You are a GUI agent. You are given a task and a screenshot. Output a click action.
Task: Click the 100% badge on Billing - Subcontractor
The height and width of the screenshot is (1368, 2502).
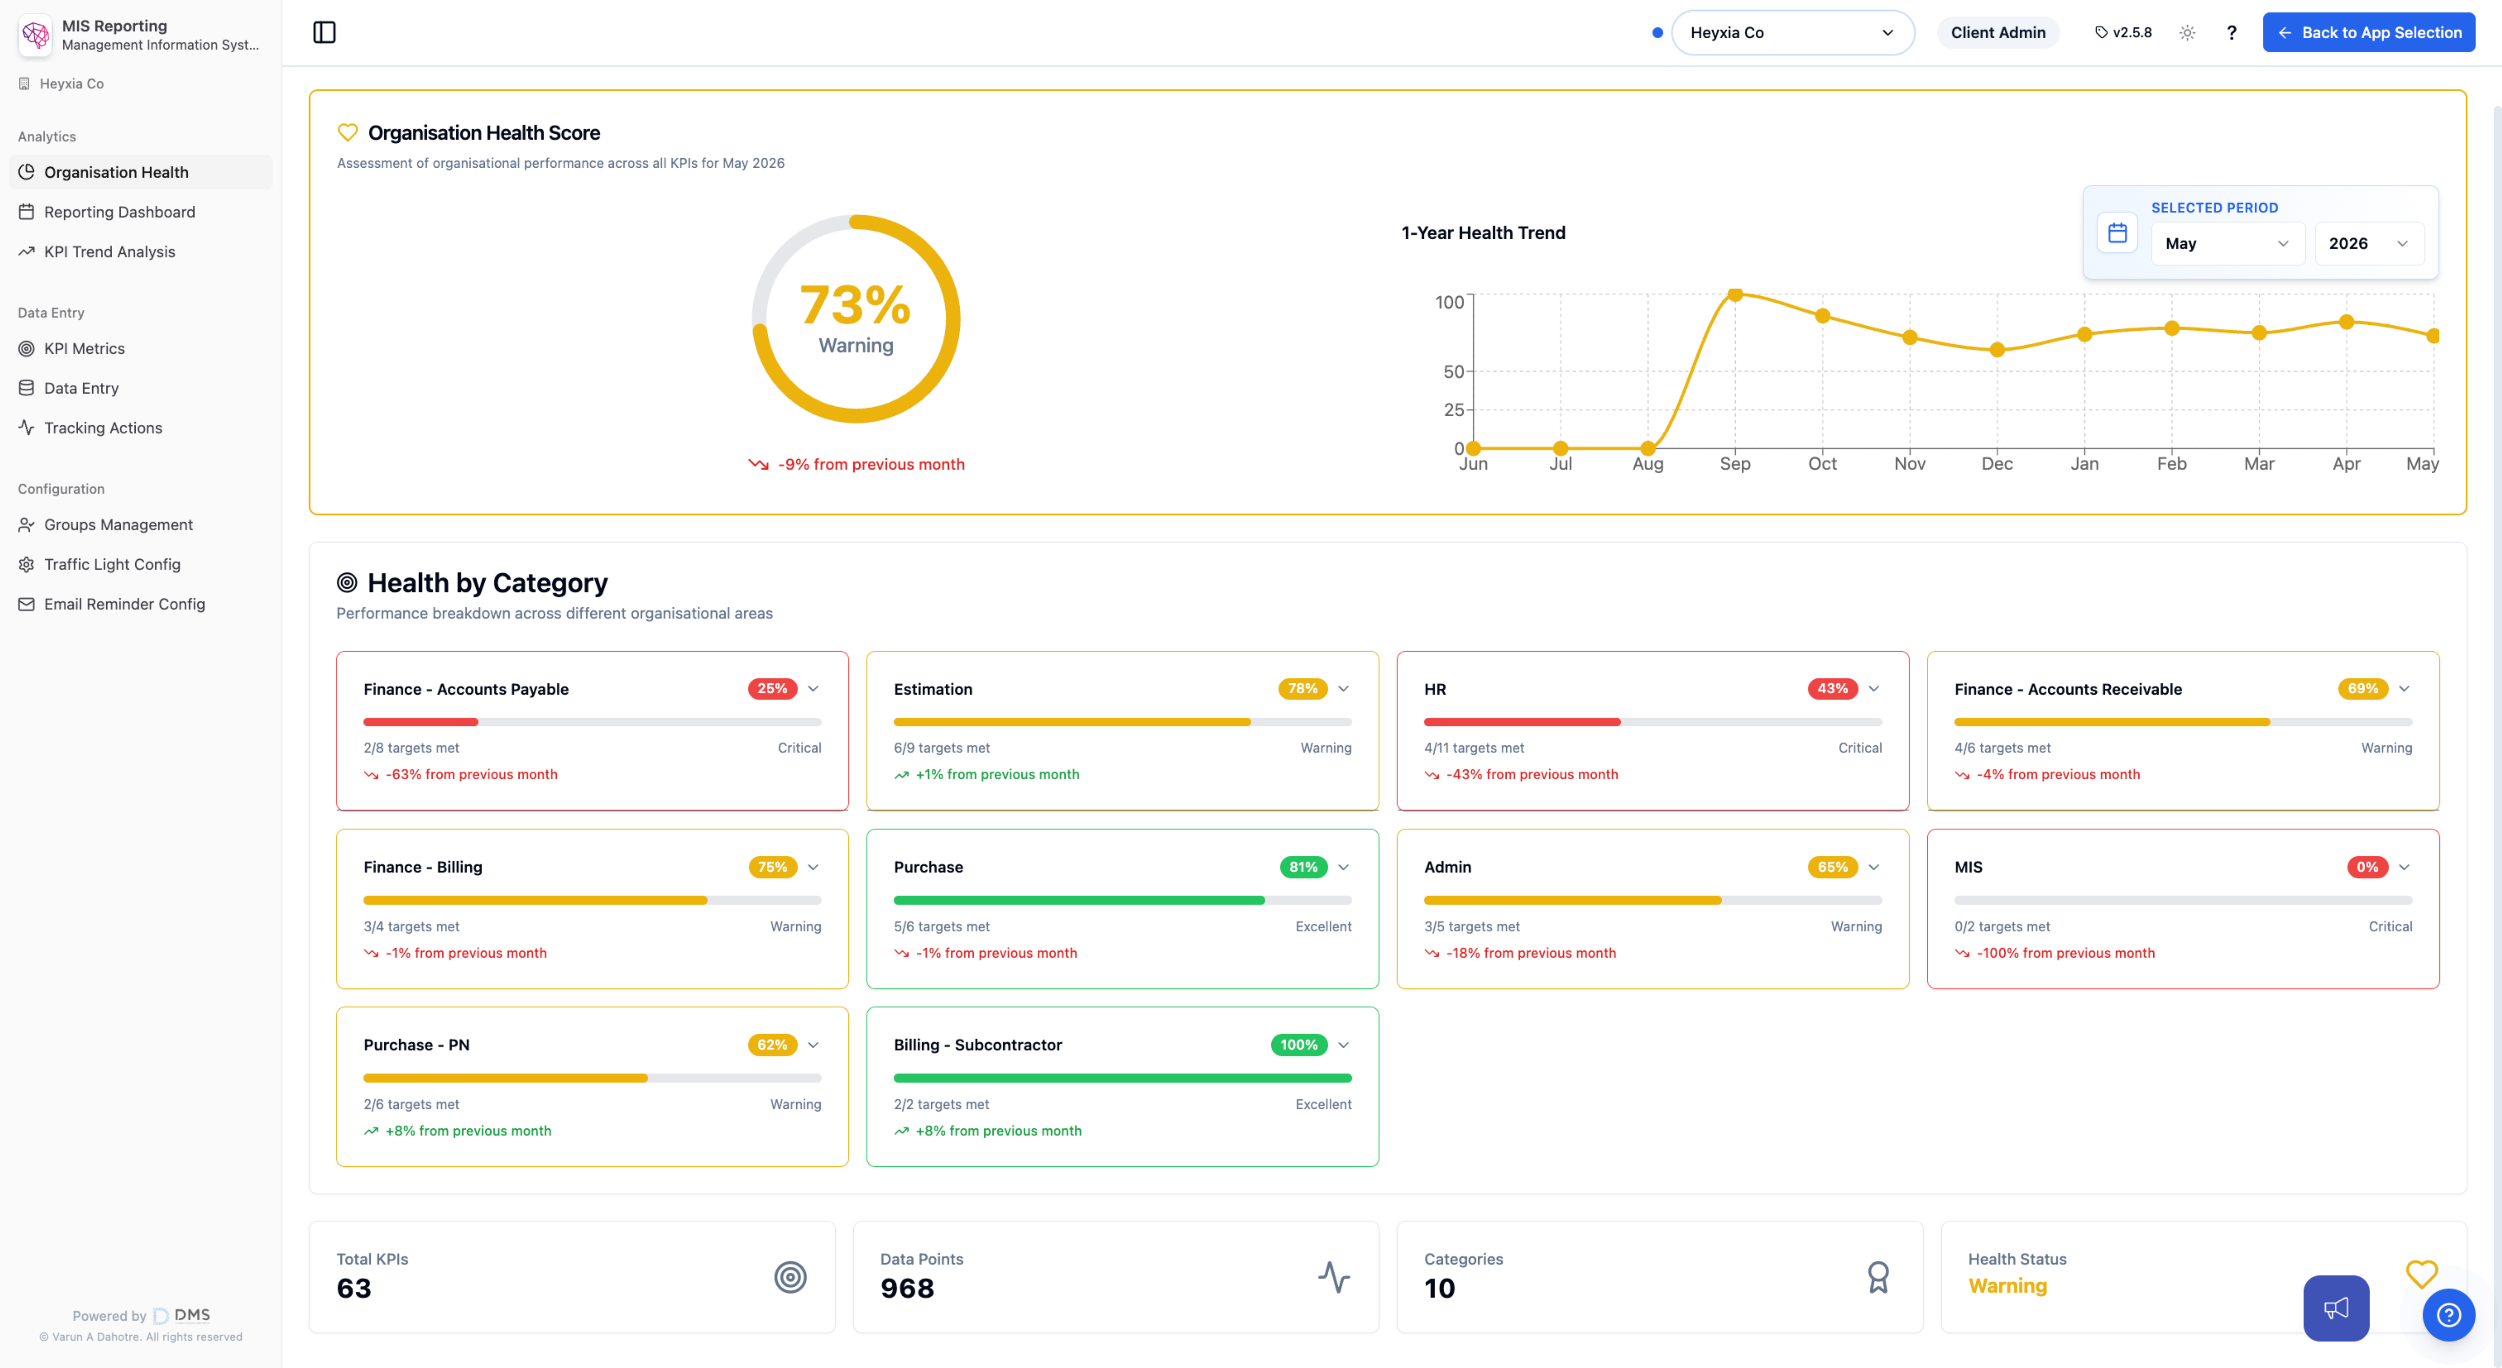coord(1299,1045)
